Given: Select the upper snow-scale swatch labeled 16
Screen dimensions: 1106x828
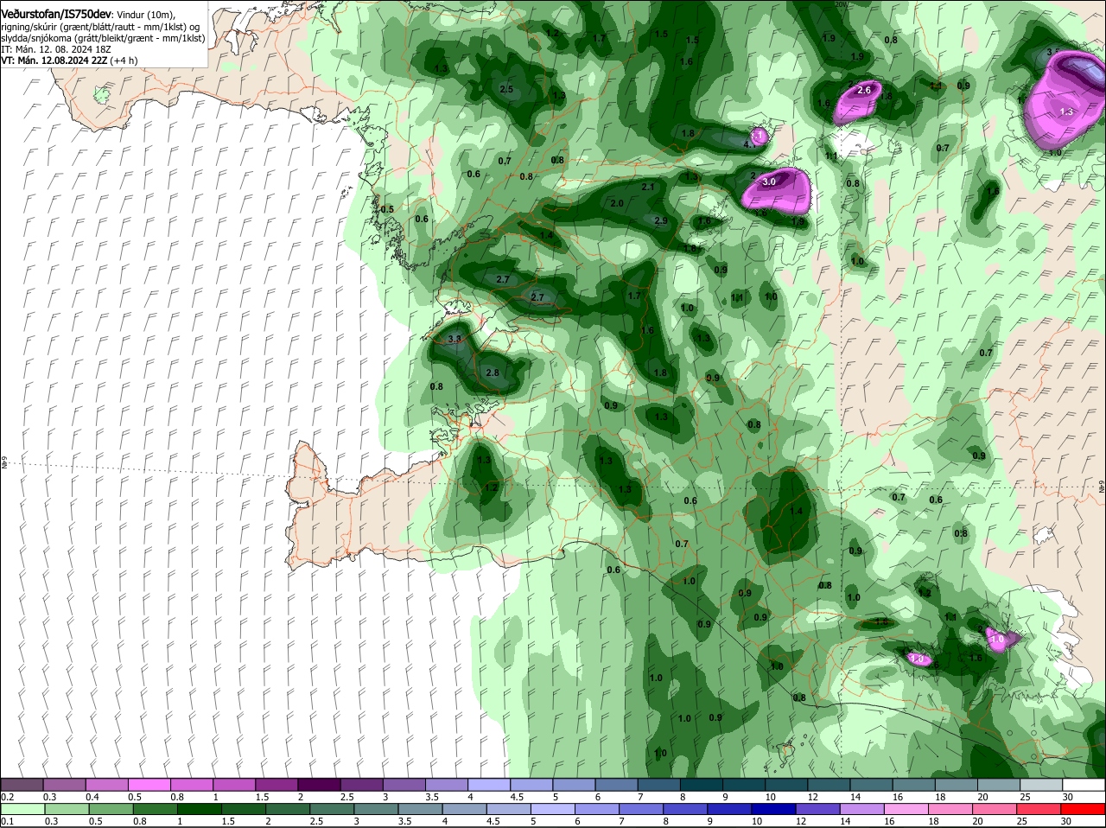Looking at the screenshot, I should (x=914, y=784).
